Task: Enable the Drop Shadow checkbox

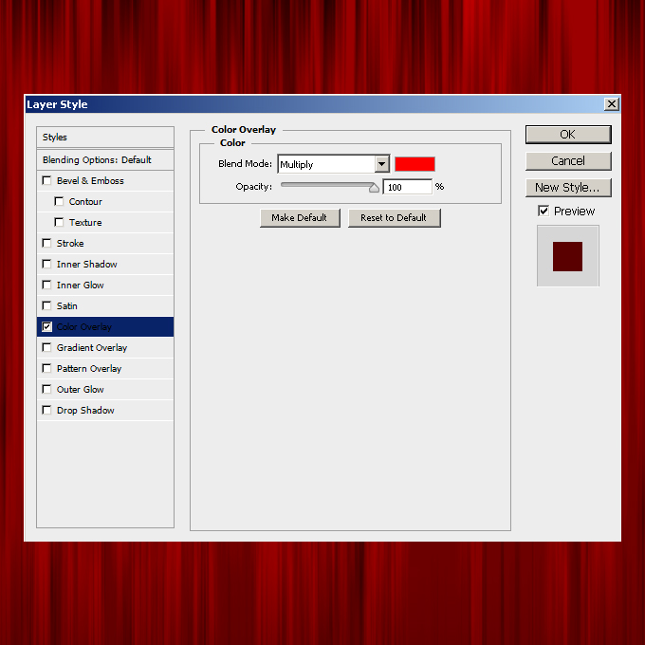Action: [x=47, y=411]
